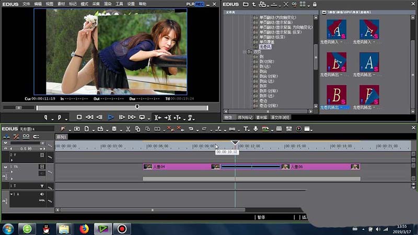Click the shuttle slider in the player
This screenshot has height=235, width=418.
(x=19, y=108)
